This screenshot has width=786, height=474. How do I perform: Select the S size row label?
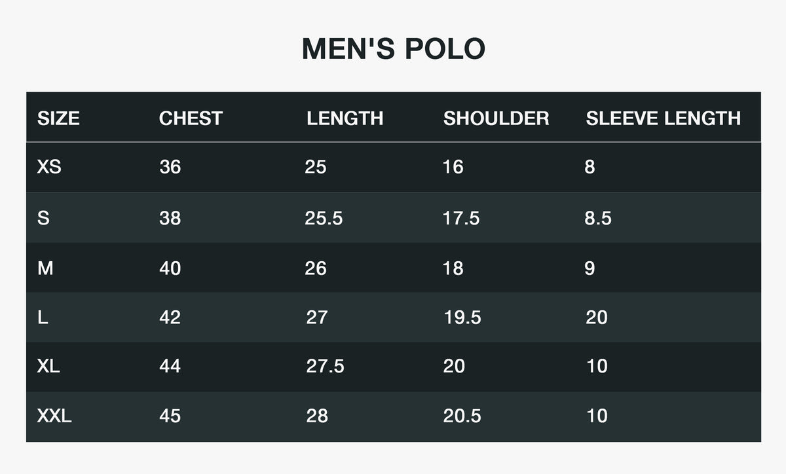click(43, 218)
